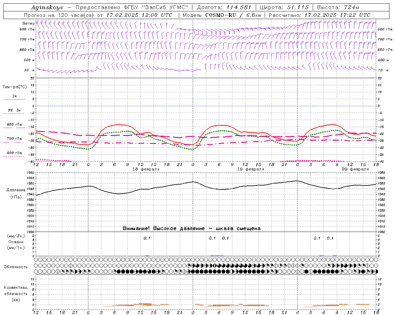
Task: Click the Высота: 724м value
Action: (338, 7)
